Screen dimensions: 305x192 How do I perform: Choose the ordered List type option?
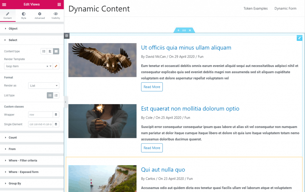click(56, 95)
